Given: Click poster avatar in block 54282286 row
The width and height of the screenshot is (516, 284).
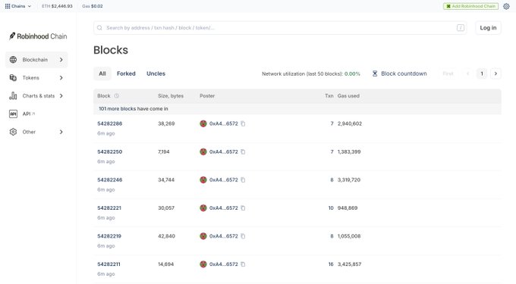Looking at the screenshot, I should tap(203, 123).
